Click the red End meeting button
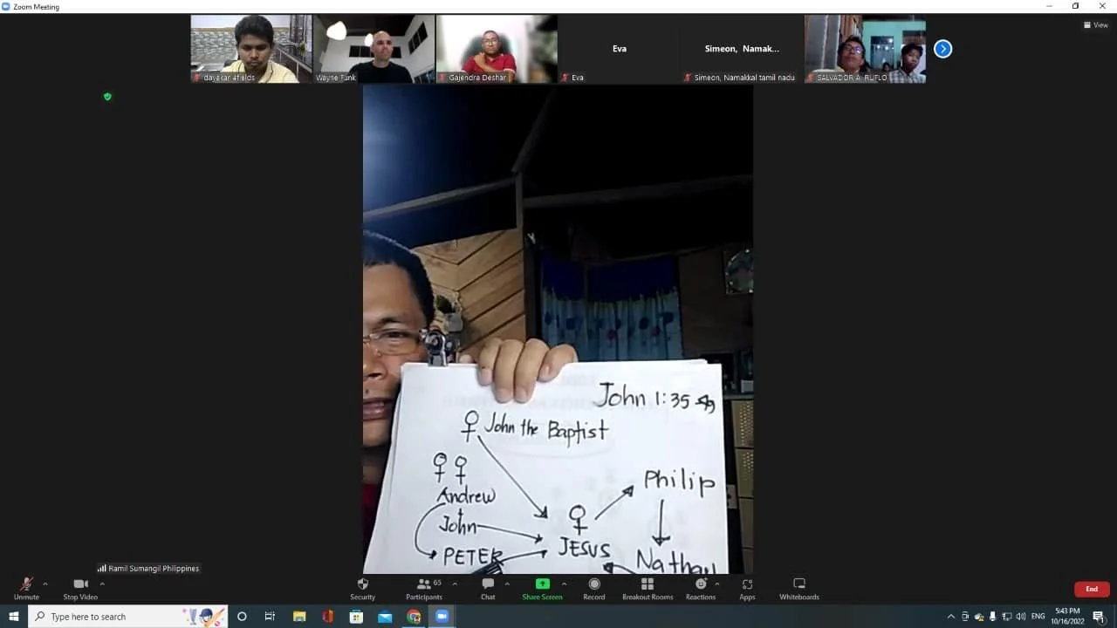 1092,589
